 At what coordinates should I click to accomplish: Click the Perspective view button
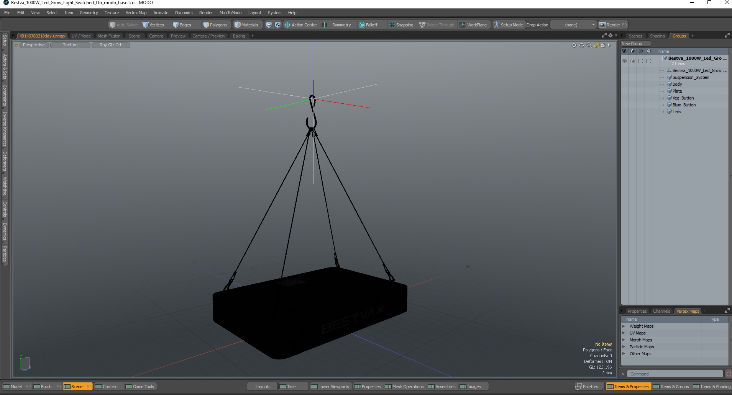click(34, 45)
